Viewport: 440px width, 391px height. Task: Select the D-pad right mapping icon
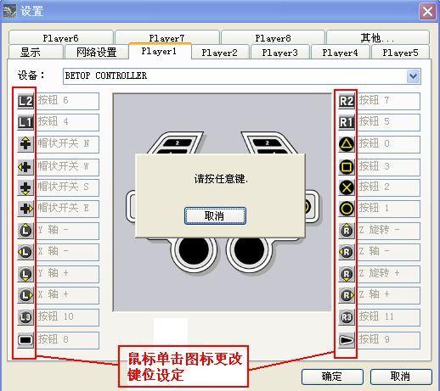(x=25, y=209)
